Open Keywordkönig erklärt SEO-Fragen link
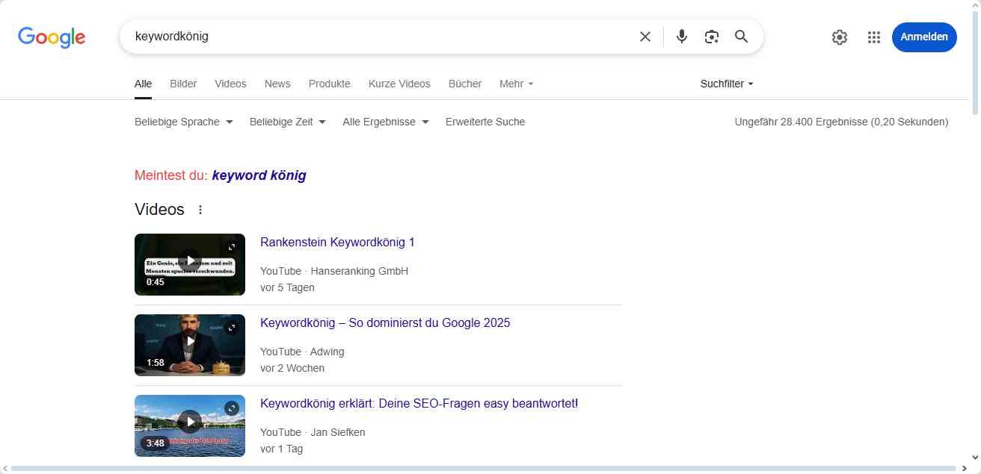Screen dimensions: 981x474 coord(419,403)
